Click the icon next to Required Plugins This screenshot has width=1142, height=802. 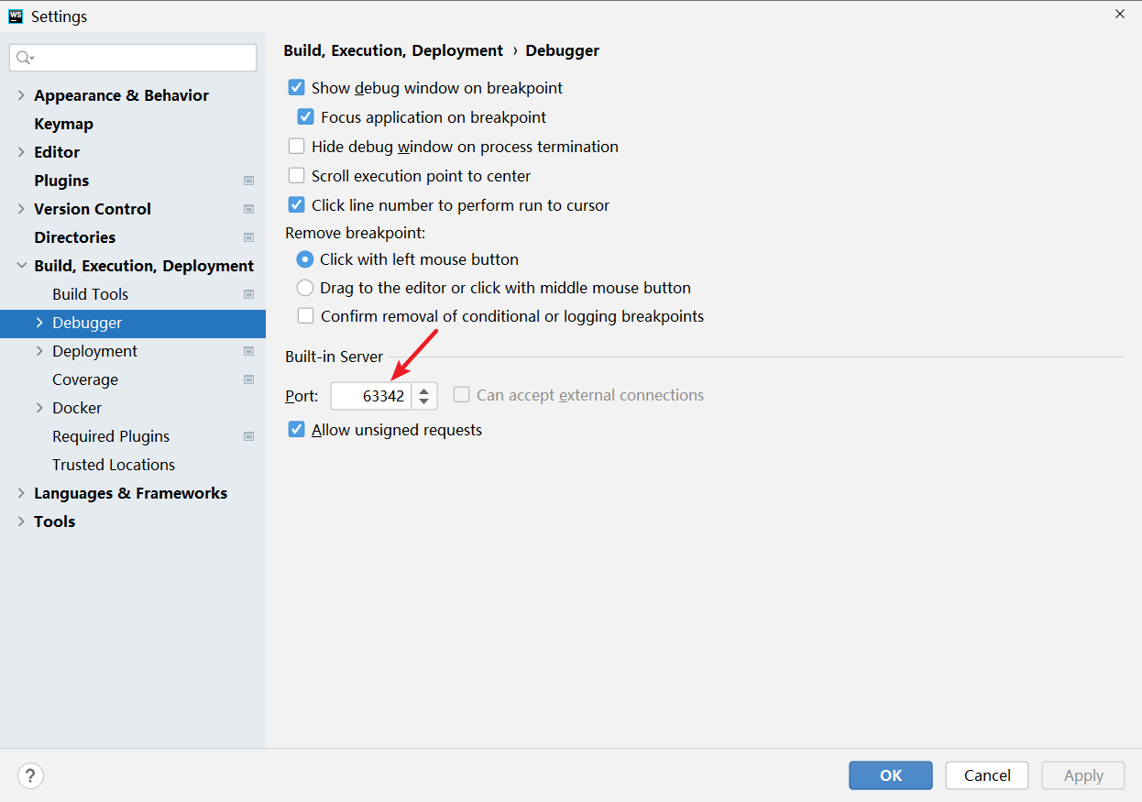[248, 436]
